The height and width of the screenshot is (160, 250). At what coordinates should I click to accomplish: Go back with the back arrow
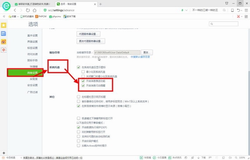[15, 11]
